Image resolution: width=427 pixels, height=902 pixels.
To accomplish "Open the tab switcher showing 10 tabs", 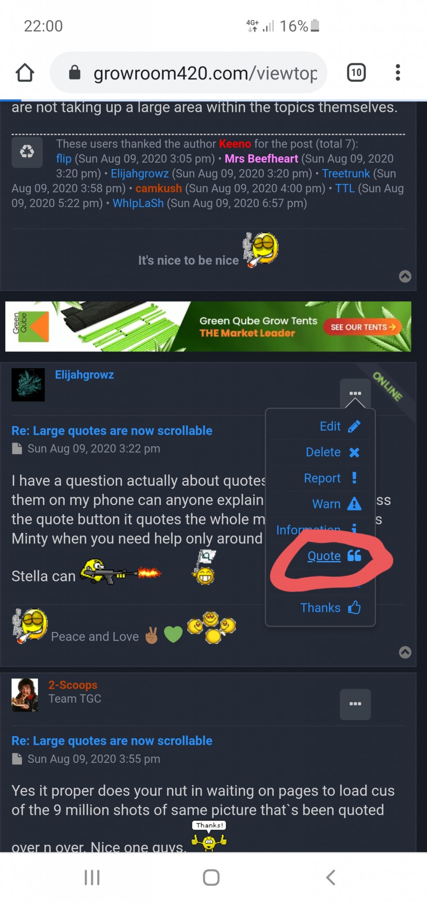I will pos(356,73).
